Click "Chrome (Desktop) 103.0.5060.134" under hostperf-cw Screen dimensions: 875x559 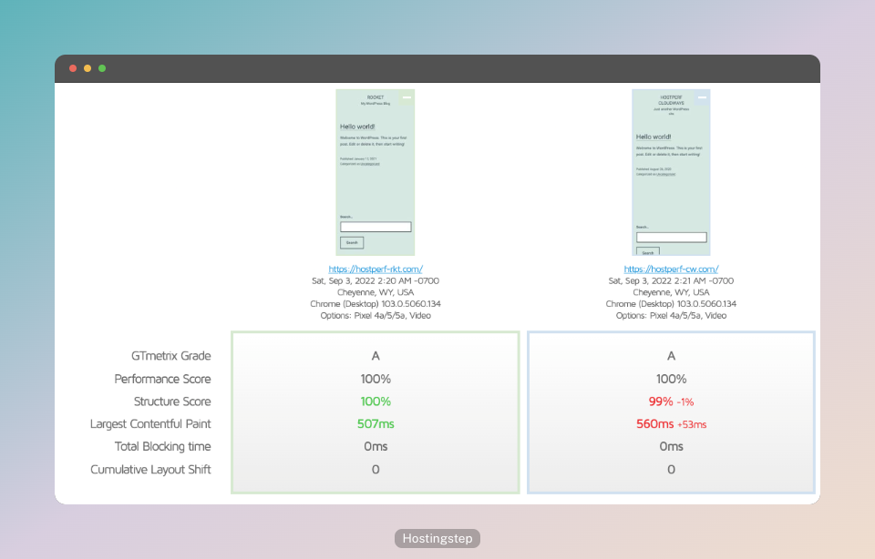pos(671,304)
